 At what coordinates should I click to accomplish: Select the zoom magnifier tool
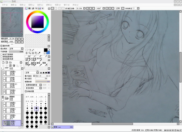coord(30,53)
